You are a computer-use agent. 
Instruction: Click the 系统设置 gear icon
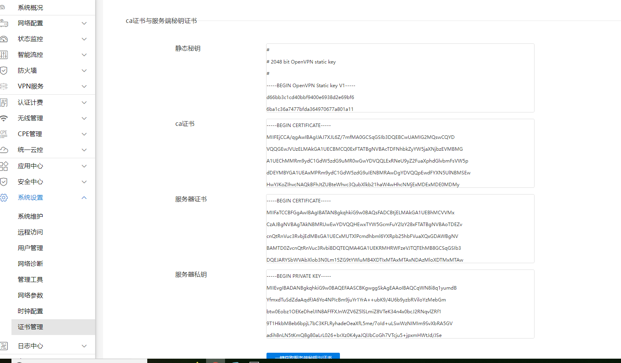click(4, 198)
